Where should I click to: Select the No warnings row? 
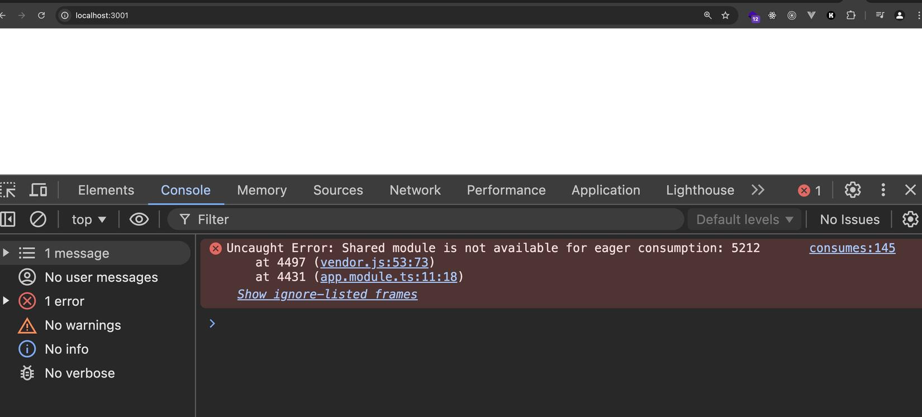[x=95, y=325]
